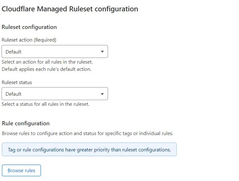Image resolution: width=239 pixels, height=181 pixels.
Task: Click the tag or rule priority info banner
Action: tap(89, 150)
